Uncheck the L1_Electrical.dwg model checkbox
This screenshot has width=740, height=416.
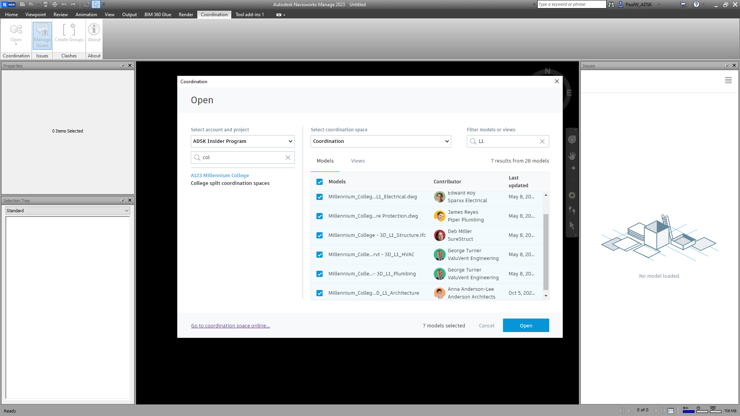320,197
